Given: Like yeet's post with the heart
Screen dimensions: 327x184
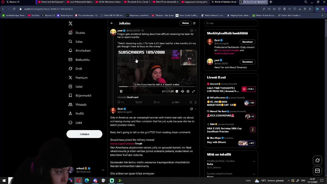Looking at the screenshot, I should click(155, 102).
